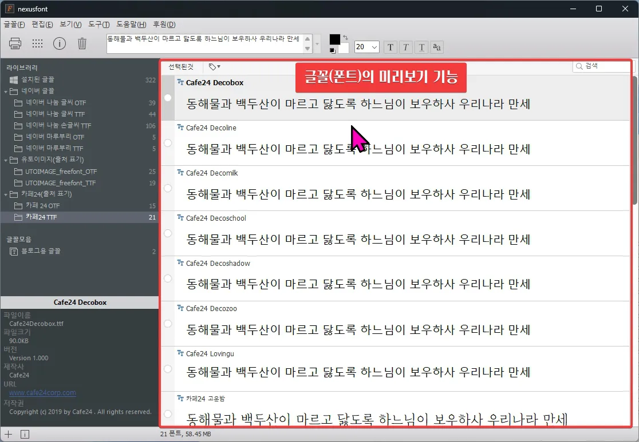The image size is (639, 442).
Task: Open the dotted grid view icon
Action: coord(37,43)
